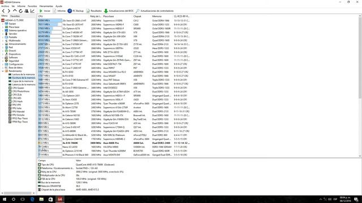Open Microsoft Edge from the taskbar
This screenshot has height=203, width=362.
(x=32, y=199)
